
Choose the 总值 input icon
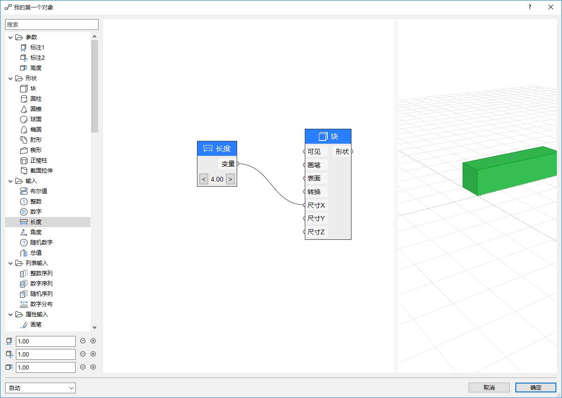pos(24,253)
